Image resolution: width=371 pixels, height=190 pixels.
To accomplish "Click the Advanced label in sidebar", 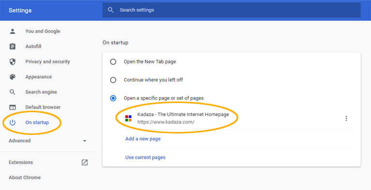I will (20, 141).
